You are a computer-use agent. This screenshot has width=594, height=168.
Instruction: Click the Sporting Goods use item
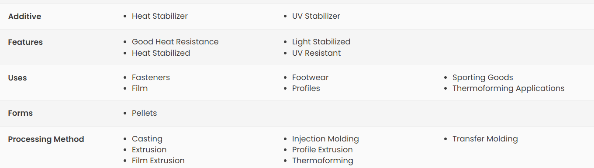483,77
